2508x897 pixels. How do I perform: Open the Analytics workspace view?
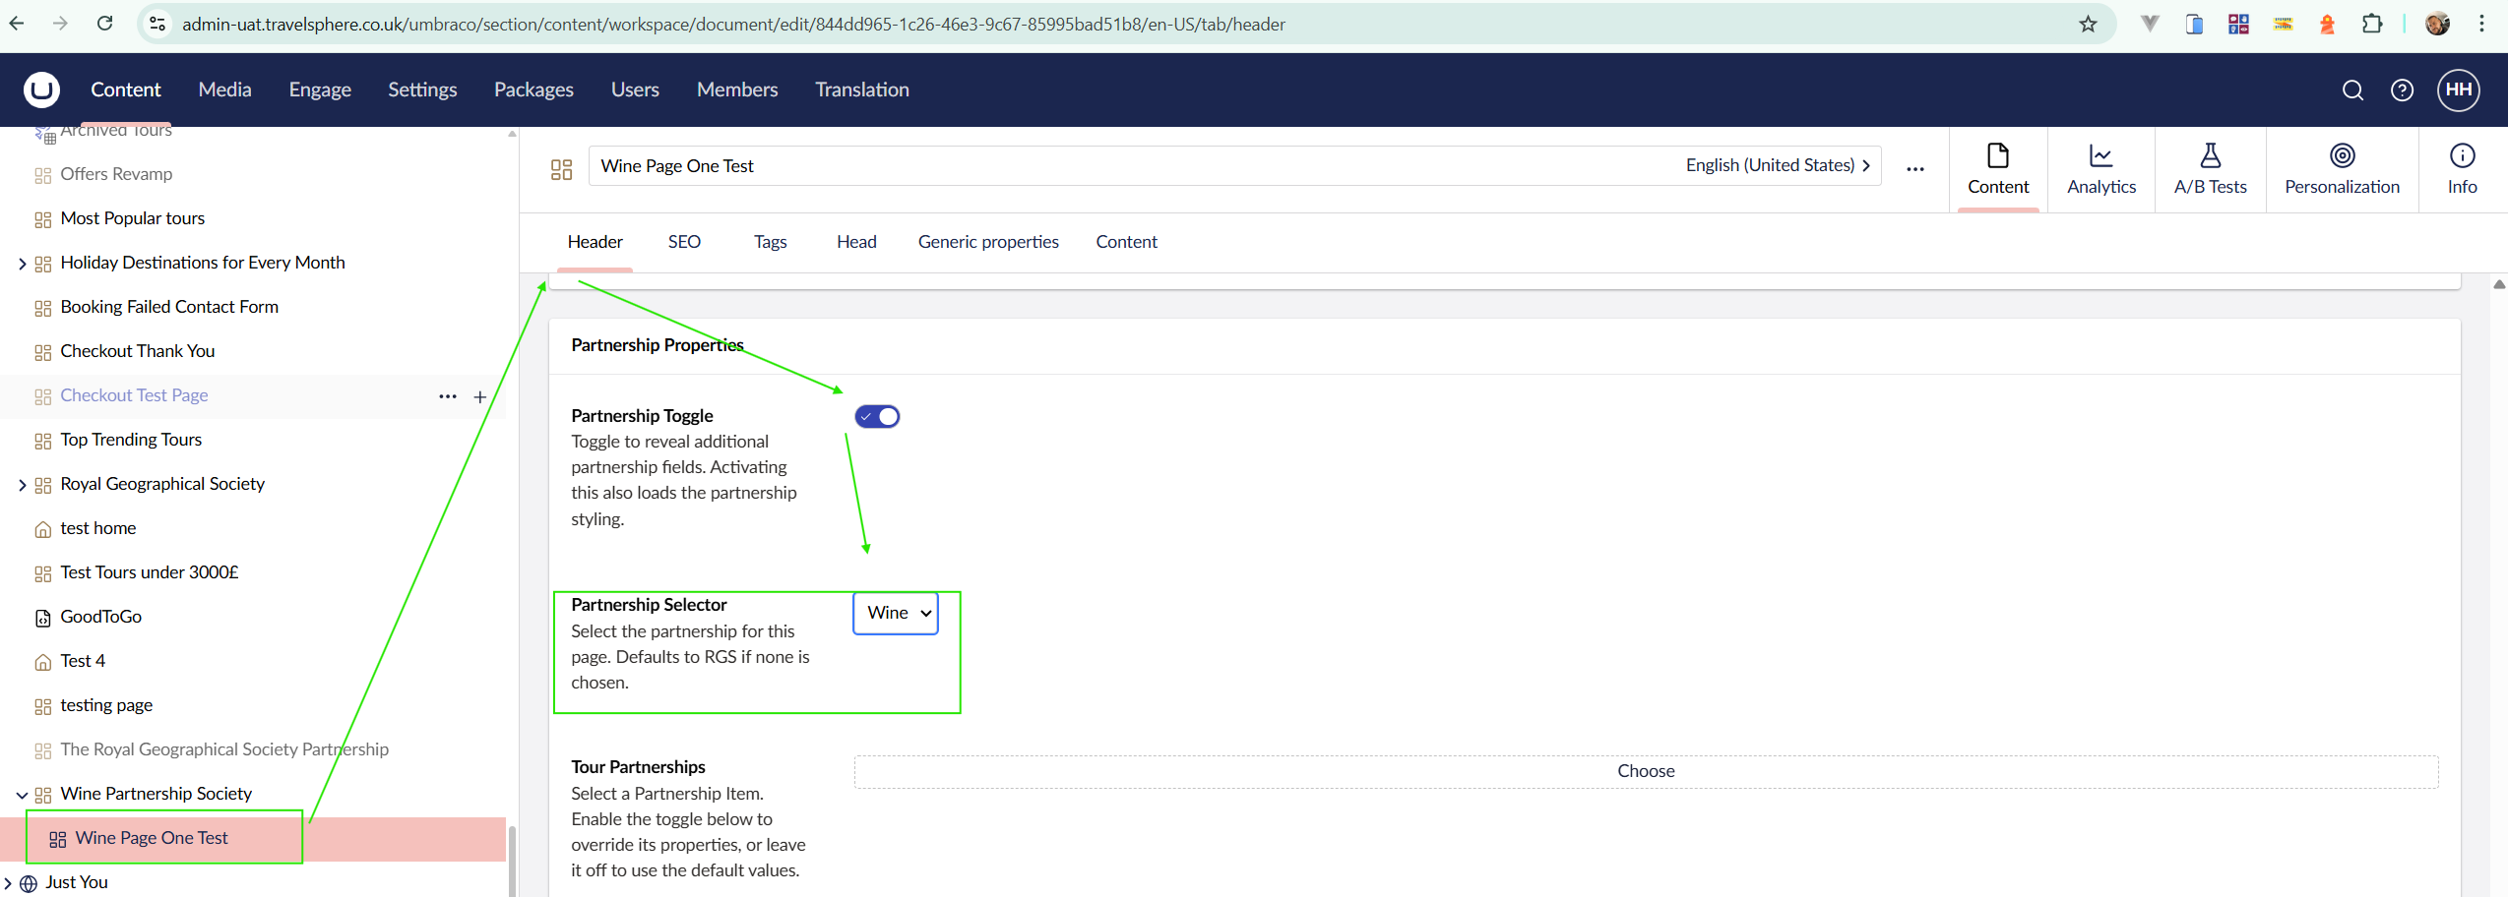click(2100, 169)
